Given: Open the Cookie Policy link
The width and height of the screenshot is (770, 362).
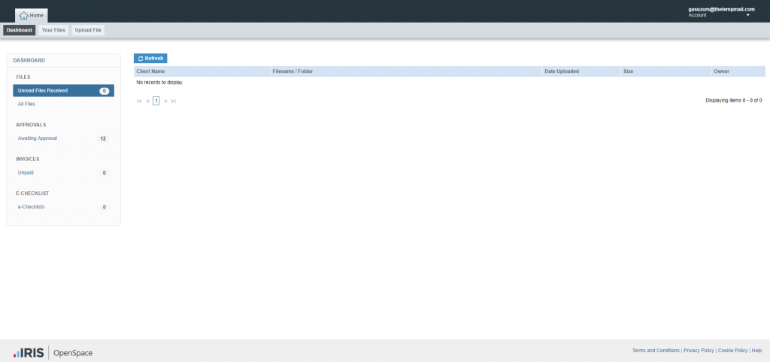Looking at the screenshot, I should click(x=732, y=351).
